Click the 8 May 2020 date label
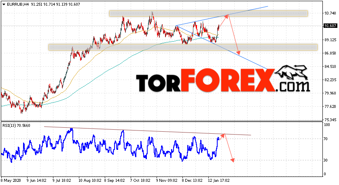Screen dimensions: 339x185 [x=9, y=180]
